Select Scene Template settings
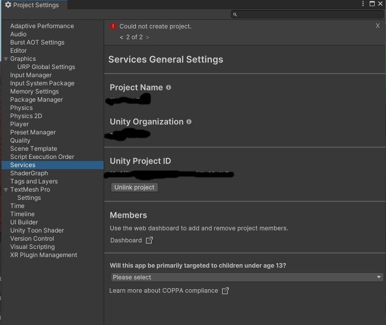The height and width of the screenshot is (325, 386). (x=34, y=149)
